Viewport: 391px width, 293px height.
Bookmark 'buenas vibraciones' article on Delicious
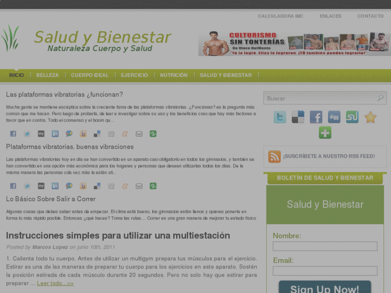click(x=97, y=186)
